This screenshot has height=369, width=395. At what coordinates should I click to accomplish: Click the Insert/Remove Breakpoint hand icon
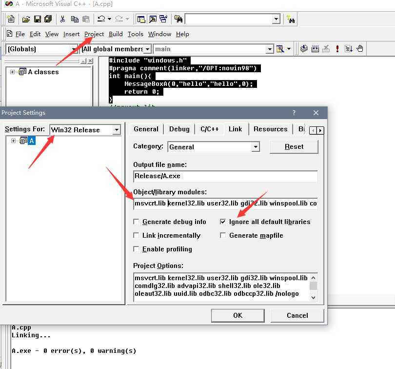click(x=360, y=49)
